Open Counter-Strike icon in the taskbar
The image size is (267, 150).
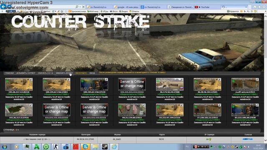56,147
